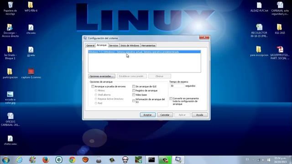
Task: Click the Show desktop strip
Action: point(291,160)
